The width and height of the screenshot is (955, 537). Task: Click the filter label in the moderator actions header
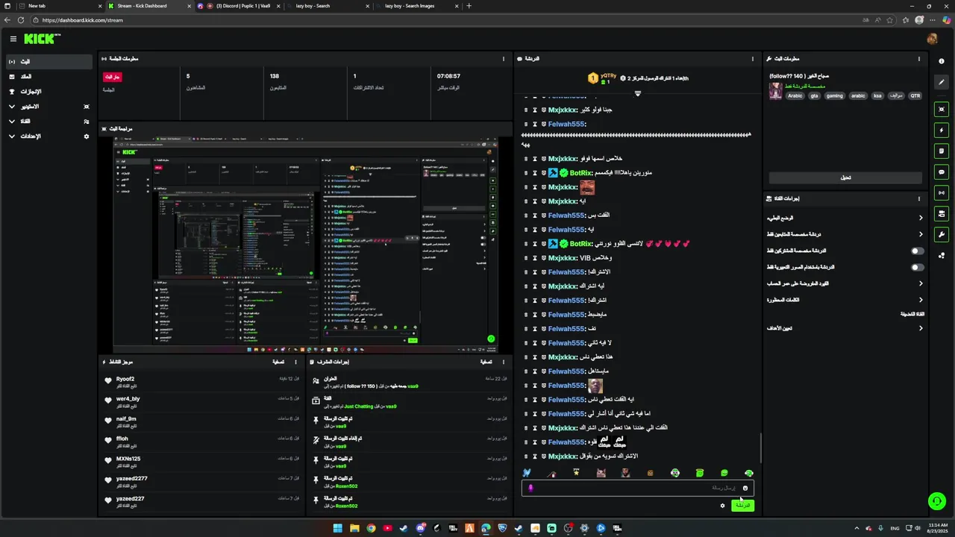(x=486, y=362)
